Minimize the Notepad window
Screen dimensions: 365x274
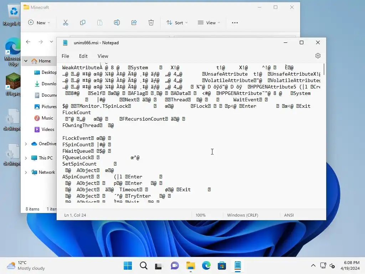[x=286, y=42]
